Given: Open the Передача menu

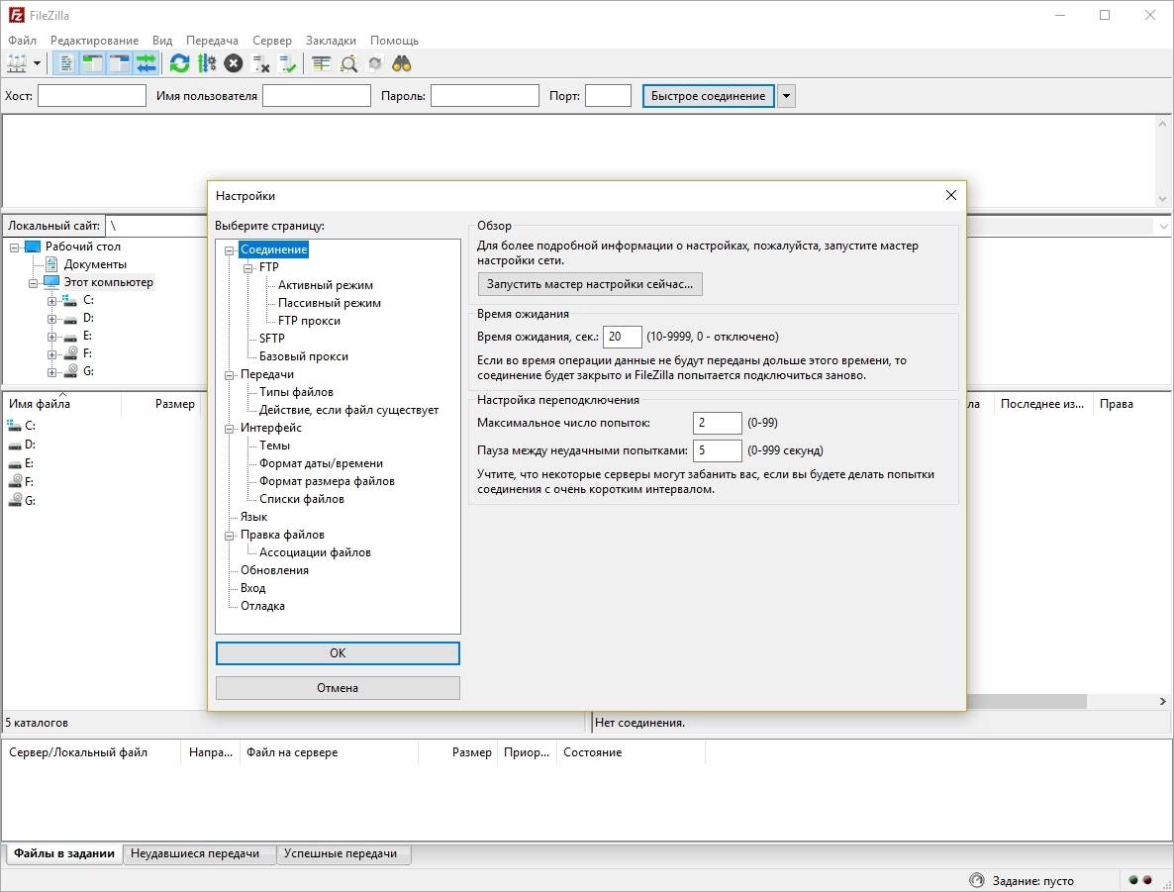Looking at the screenshot, I should point(212,41).
